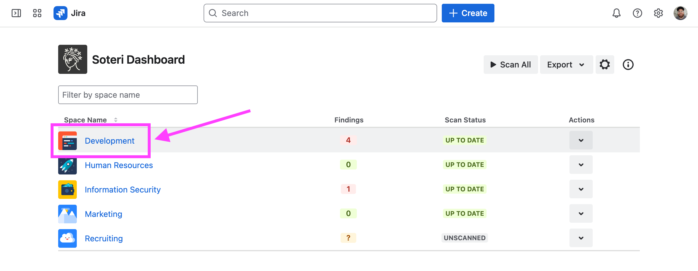Click the Scan All button

pos(510,65)
